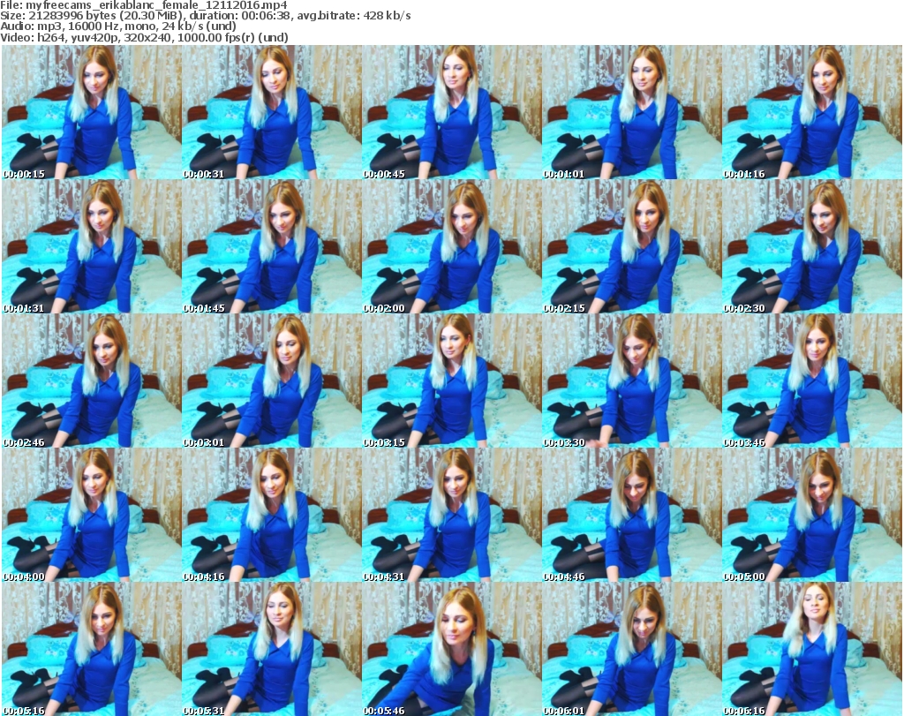The image size is (904, 716).
Task: Click the thumbnail timestamped 00:03:15
Action: tap(451, 381)
